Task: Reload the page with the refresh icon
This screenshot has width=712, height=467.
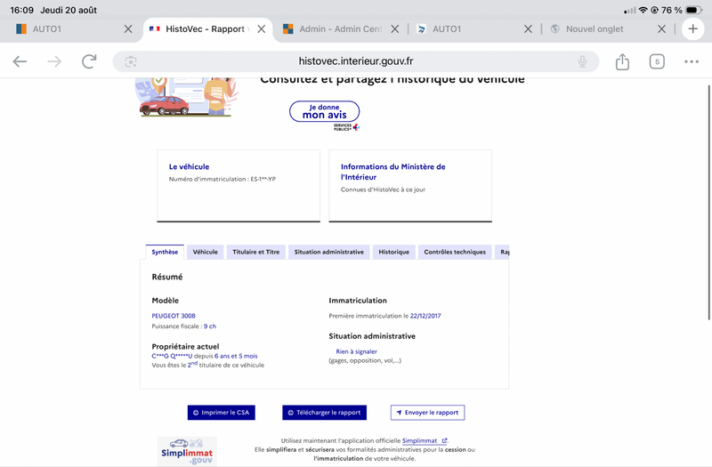Action: (89, 61)
